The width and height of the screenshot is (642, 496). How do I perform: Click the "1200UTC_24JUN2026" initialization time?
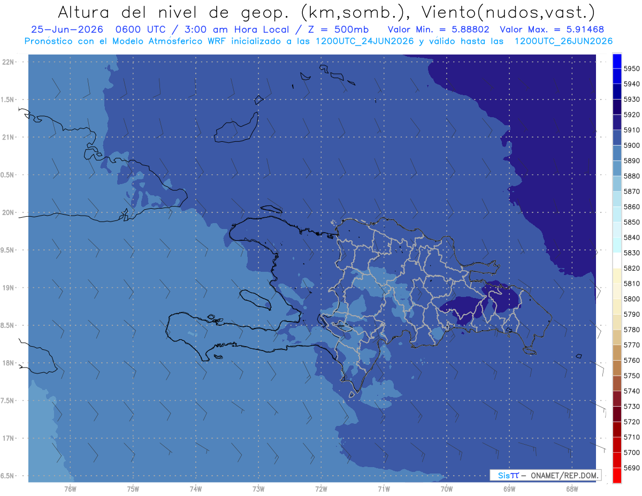(x=365, y=41)
